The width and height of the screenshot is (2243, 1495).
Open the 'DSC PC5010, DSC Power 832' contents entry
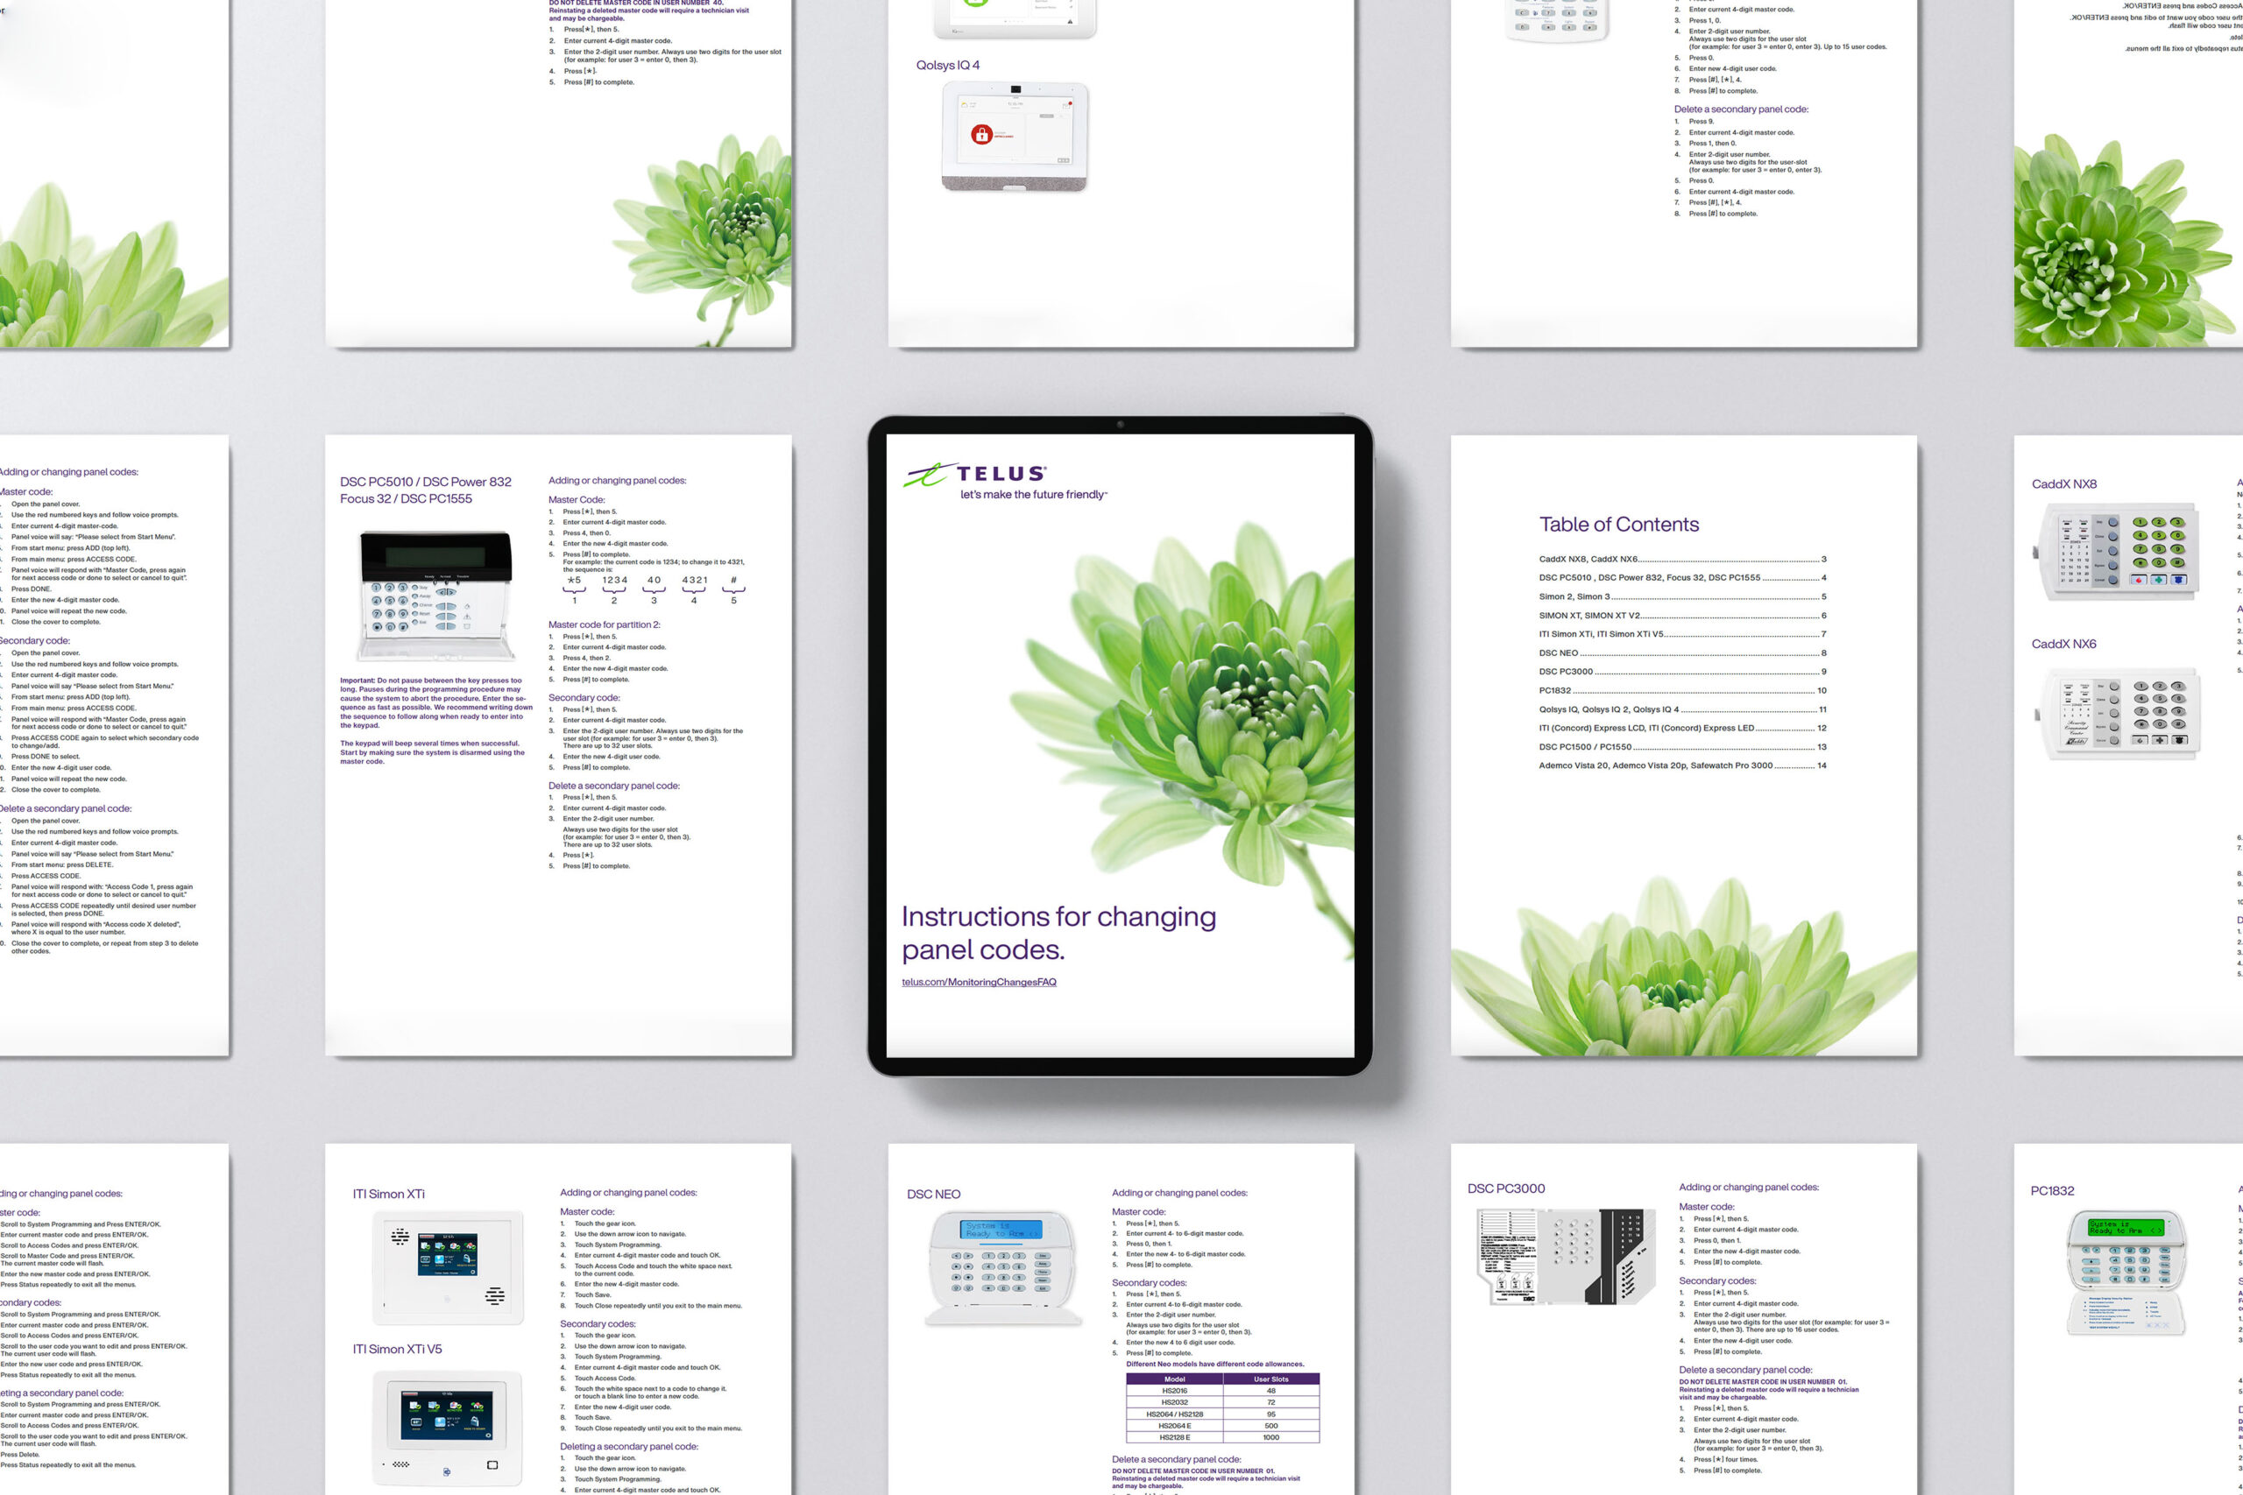[1682, 578]
